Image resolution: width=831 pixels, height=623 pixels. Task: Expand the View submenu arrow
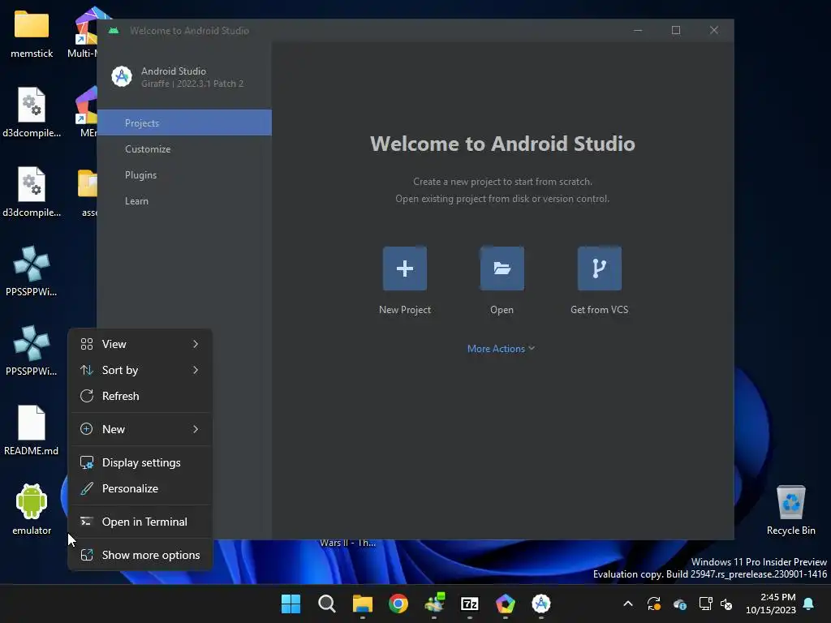click(x=196, y=344)
